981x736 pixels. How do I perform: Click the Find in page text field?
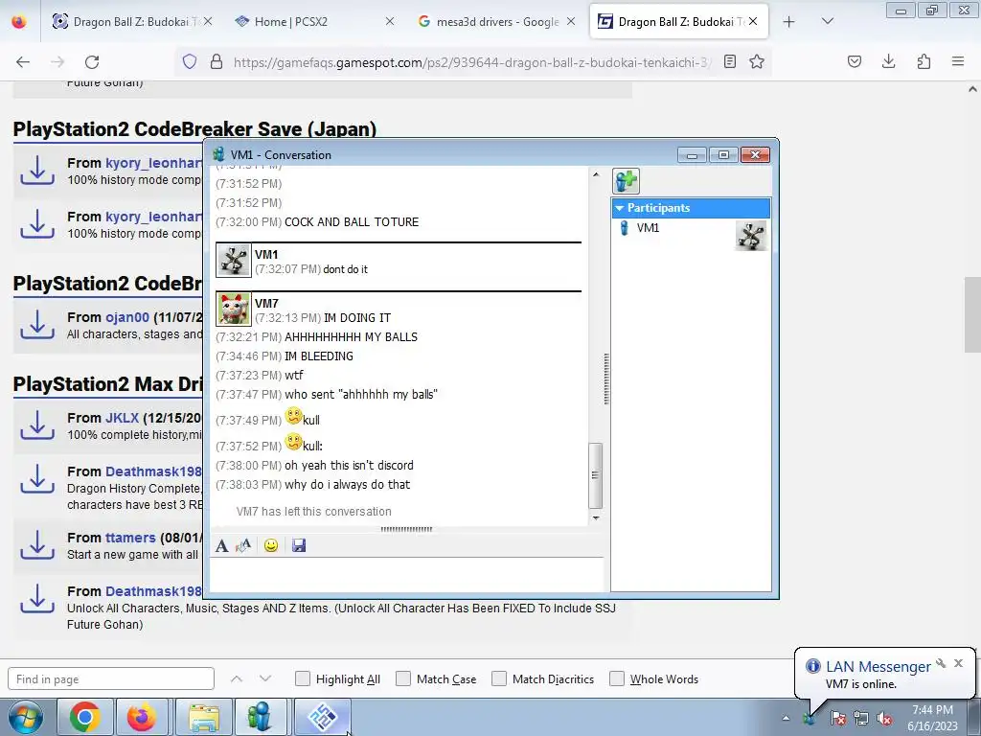pos(111,679)
